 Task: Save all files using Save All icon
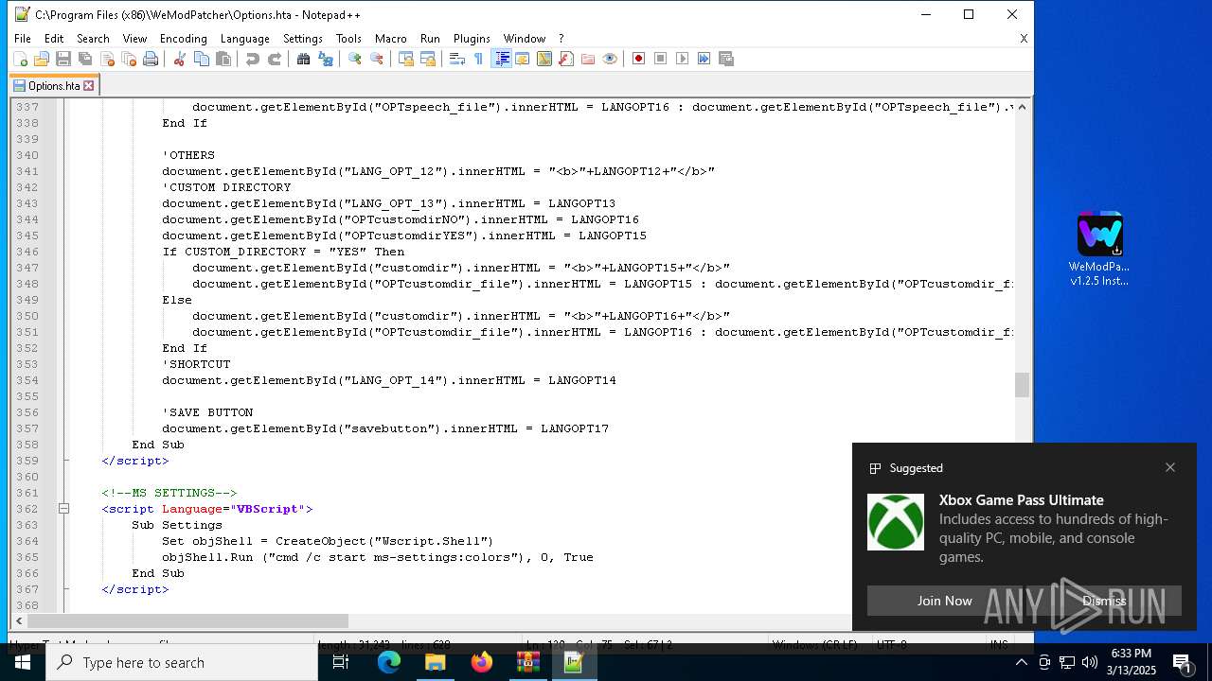pos(85,59)
